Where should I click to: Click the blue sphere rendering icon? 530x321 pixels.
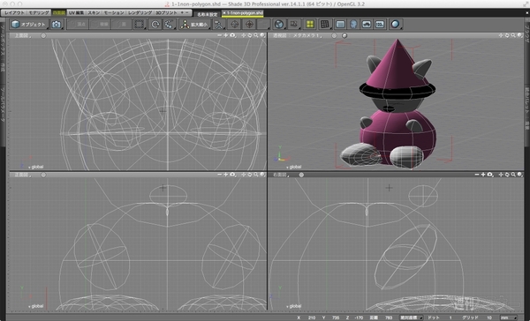[395, 25]
